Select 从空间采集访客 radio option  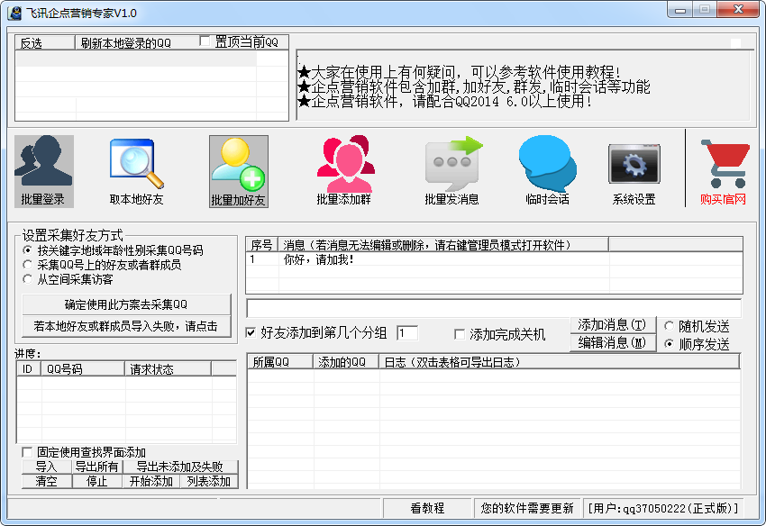pyautogui.click(x=28, y=279)
